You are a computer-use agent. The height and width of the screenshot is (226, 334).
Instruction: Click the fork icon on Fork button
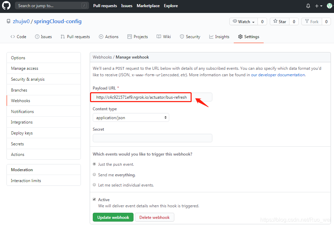click(x=307, y=21)
